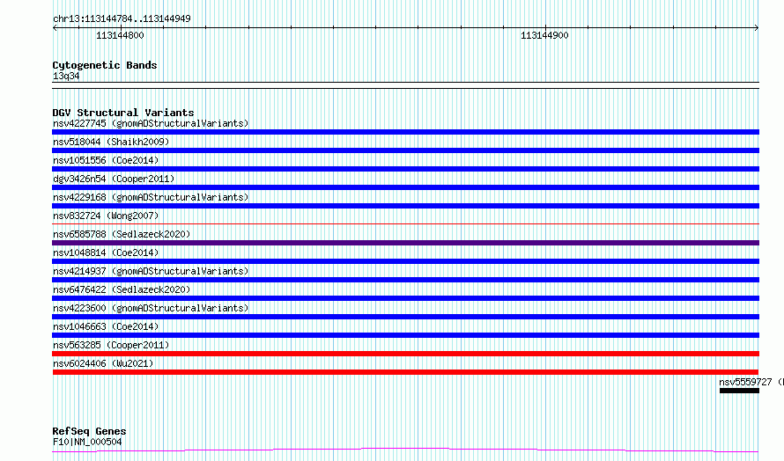Image resolution: width=784 pixels, height=461 pixels.
Task: Click the RefSeq Genes track title
Action: point(90,431)
